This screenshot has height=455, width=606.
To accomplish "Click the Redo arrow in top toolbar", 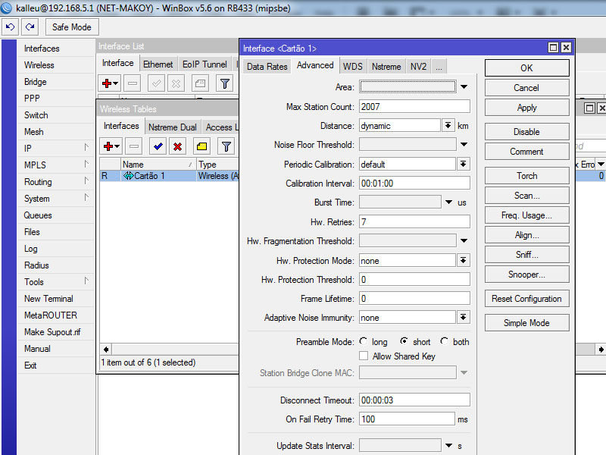I will coord(30,27).
